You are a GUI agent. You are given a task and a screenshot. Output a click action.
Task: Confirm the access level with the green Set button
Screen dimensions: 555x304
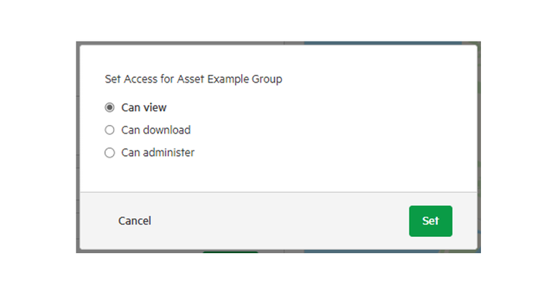[x=430, y=221]
